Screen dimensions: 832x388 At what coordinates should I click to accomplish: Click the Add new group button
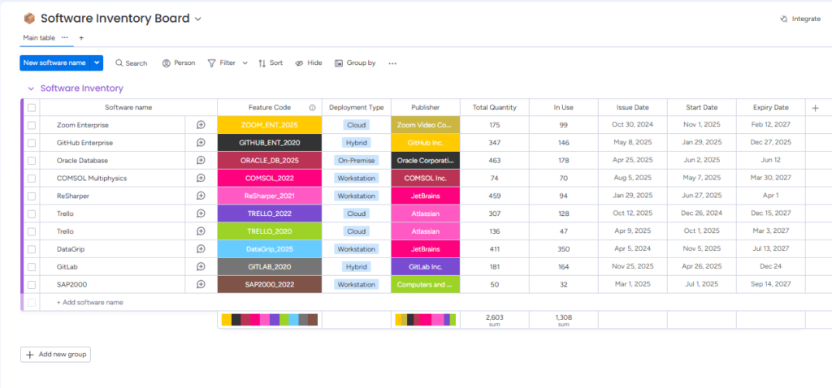click(x=55, y=355)
